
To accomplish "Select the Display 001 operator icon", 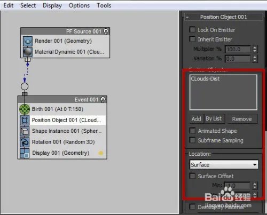I will 25,153.
